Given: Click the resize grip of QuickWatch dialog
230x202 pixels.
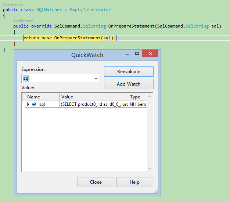Looking at the screenshot, I should (157, 191).
